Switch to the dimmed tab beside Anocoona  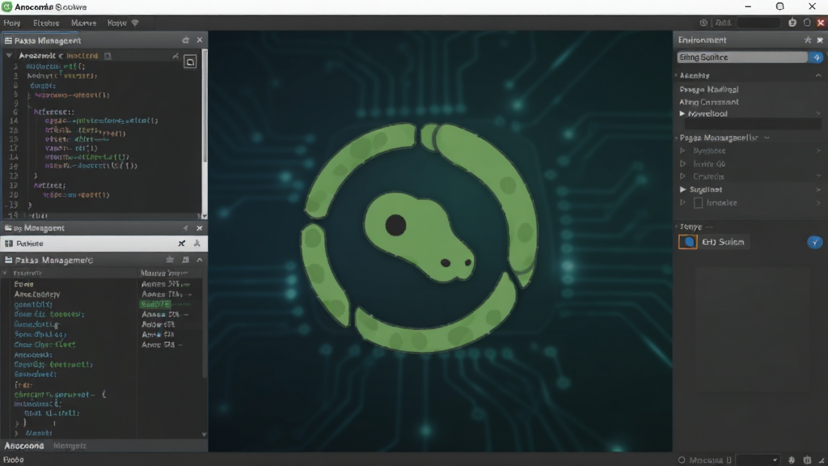coord(70,446)
